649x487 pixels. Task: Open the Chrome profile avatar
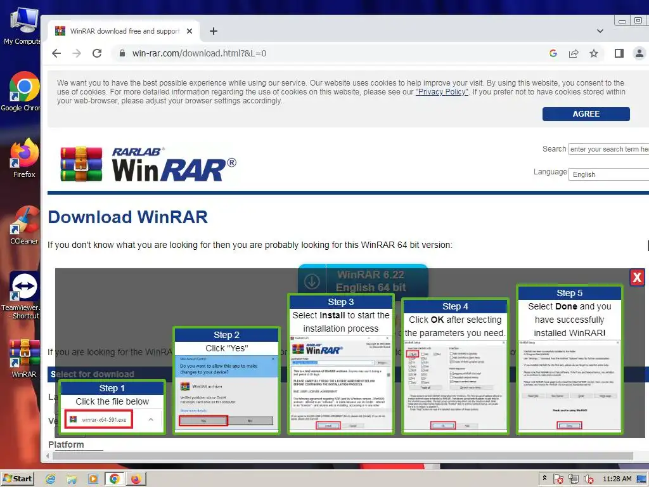639,53
